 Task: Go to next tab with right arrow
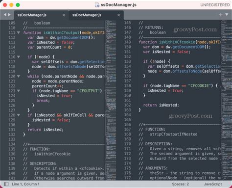click(x=9, y=15)
